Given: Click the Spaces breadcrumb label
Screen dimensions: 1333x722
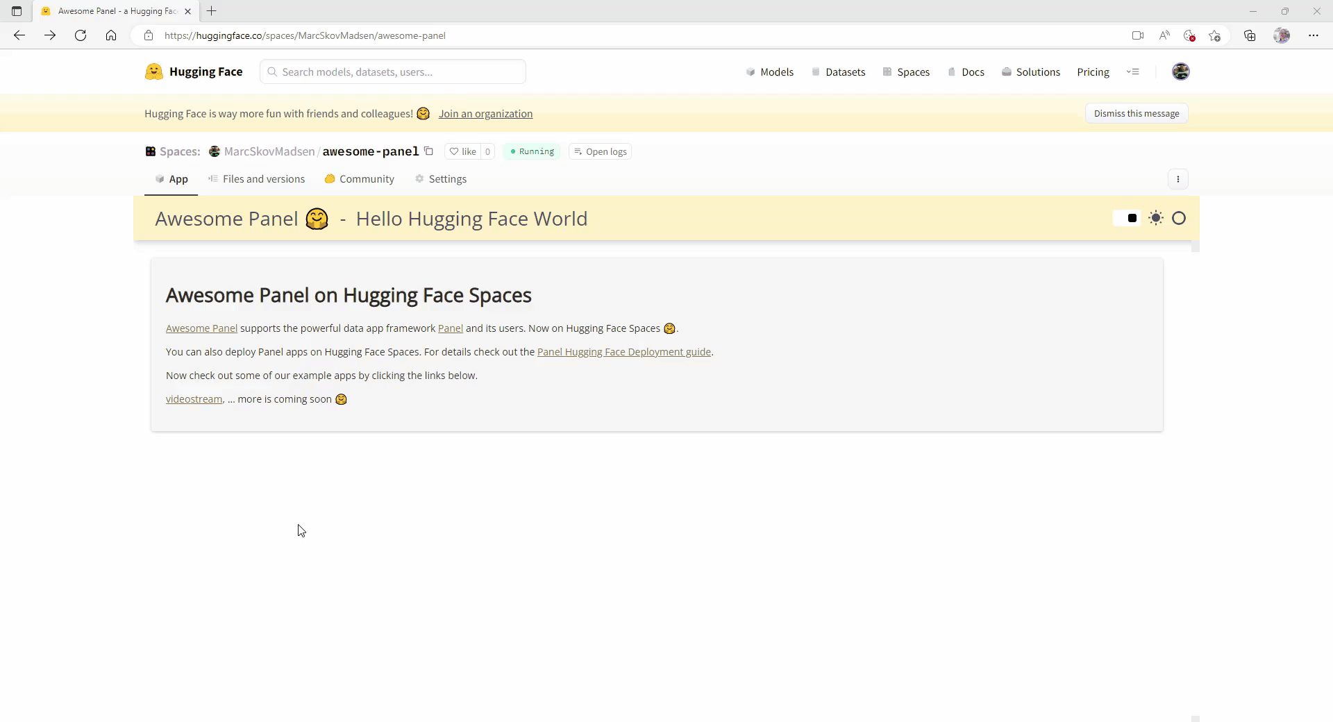Looking at the screenshot, I should 180,151.
